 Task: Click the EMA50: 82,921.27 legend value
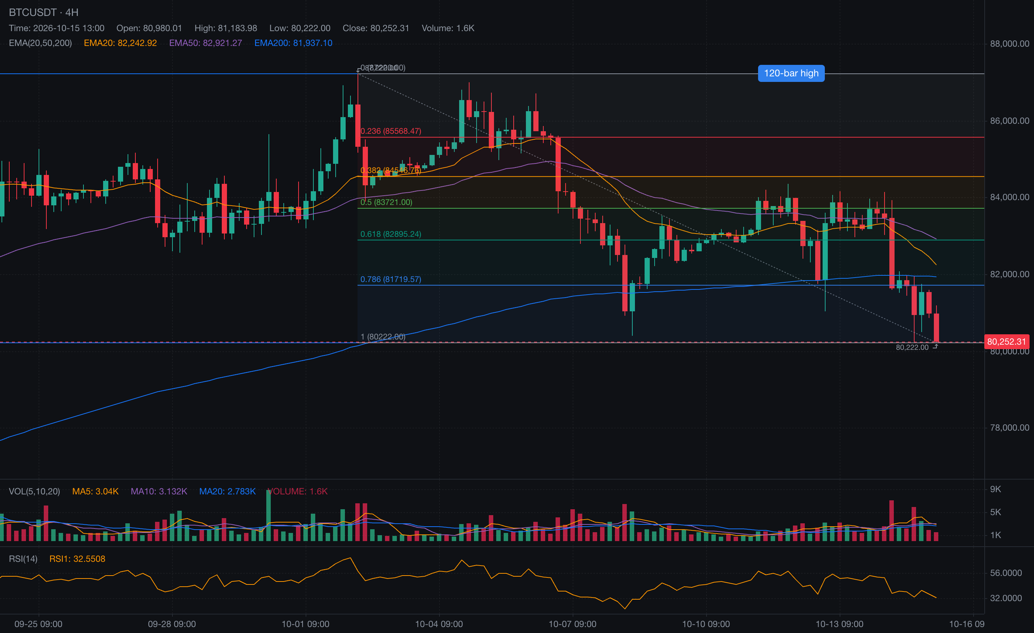click(x=205, y=43)
